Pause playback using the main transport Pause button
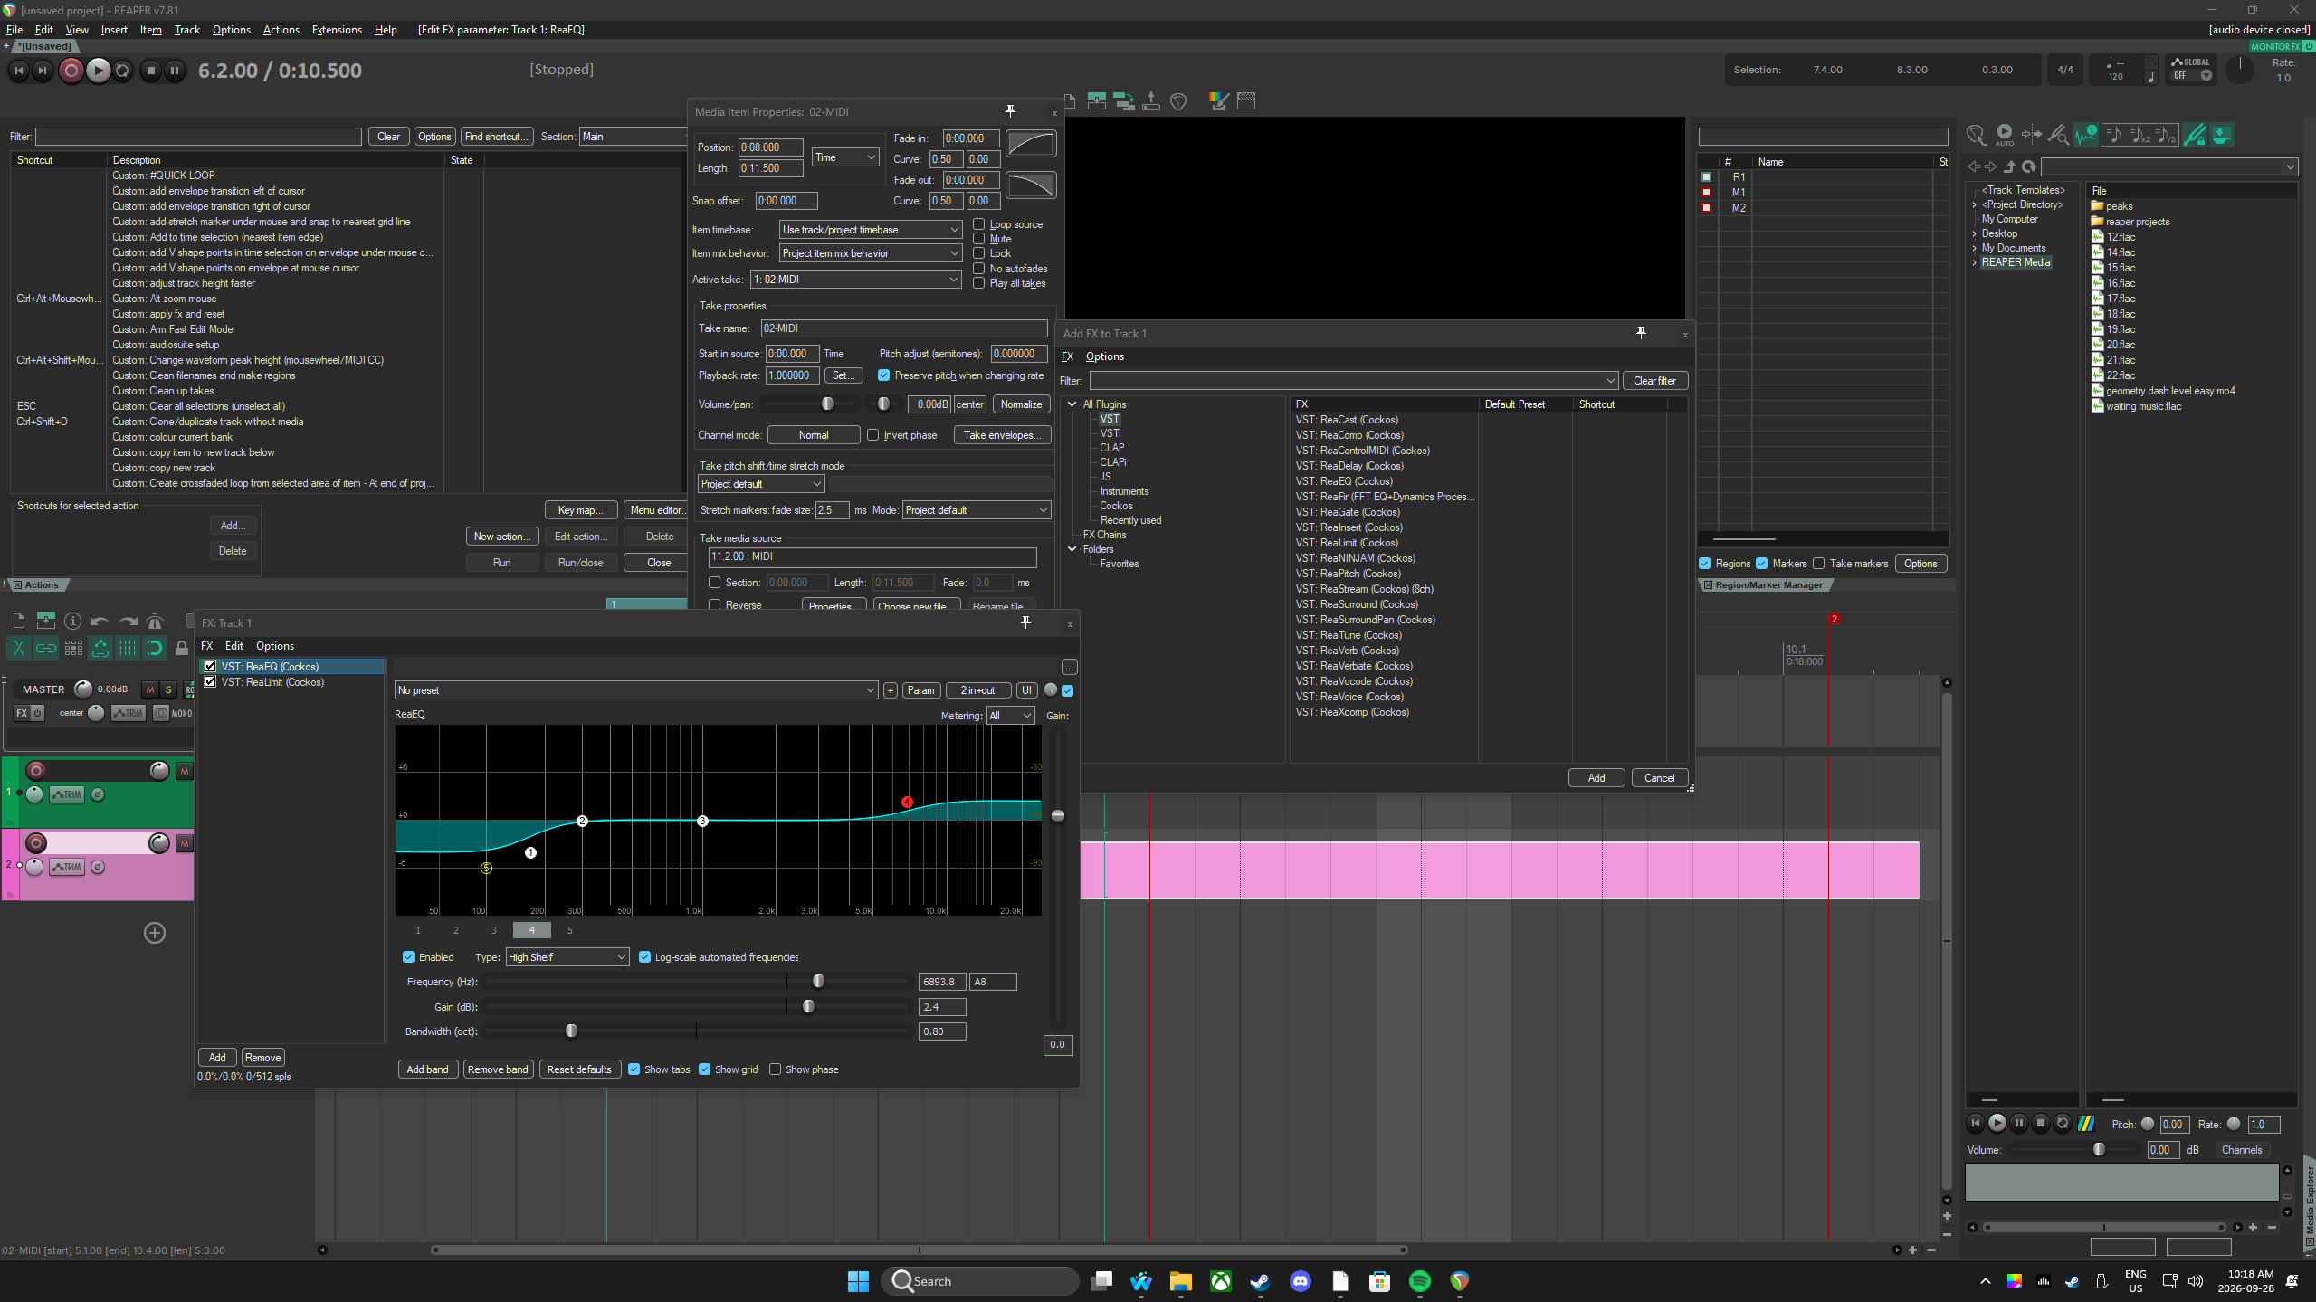2316x1302 pixels. click(x=175, y=71)
